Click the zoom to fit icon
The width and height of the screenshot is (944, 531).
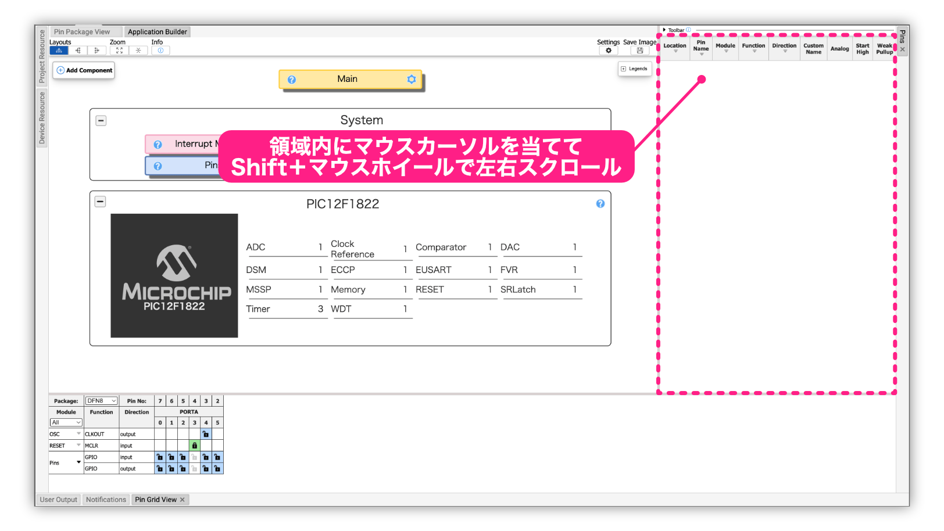pyautogui.click(x=120, y=51)
